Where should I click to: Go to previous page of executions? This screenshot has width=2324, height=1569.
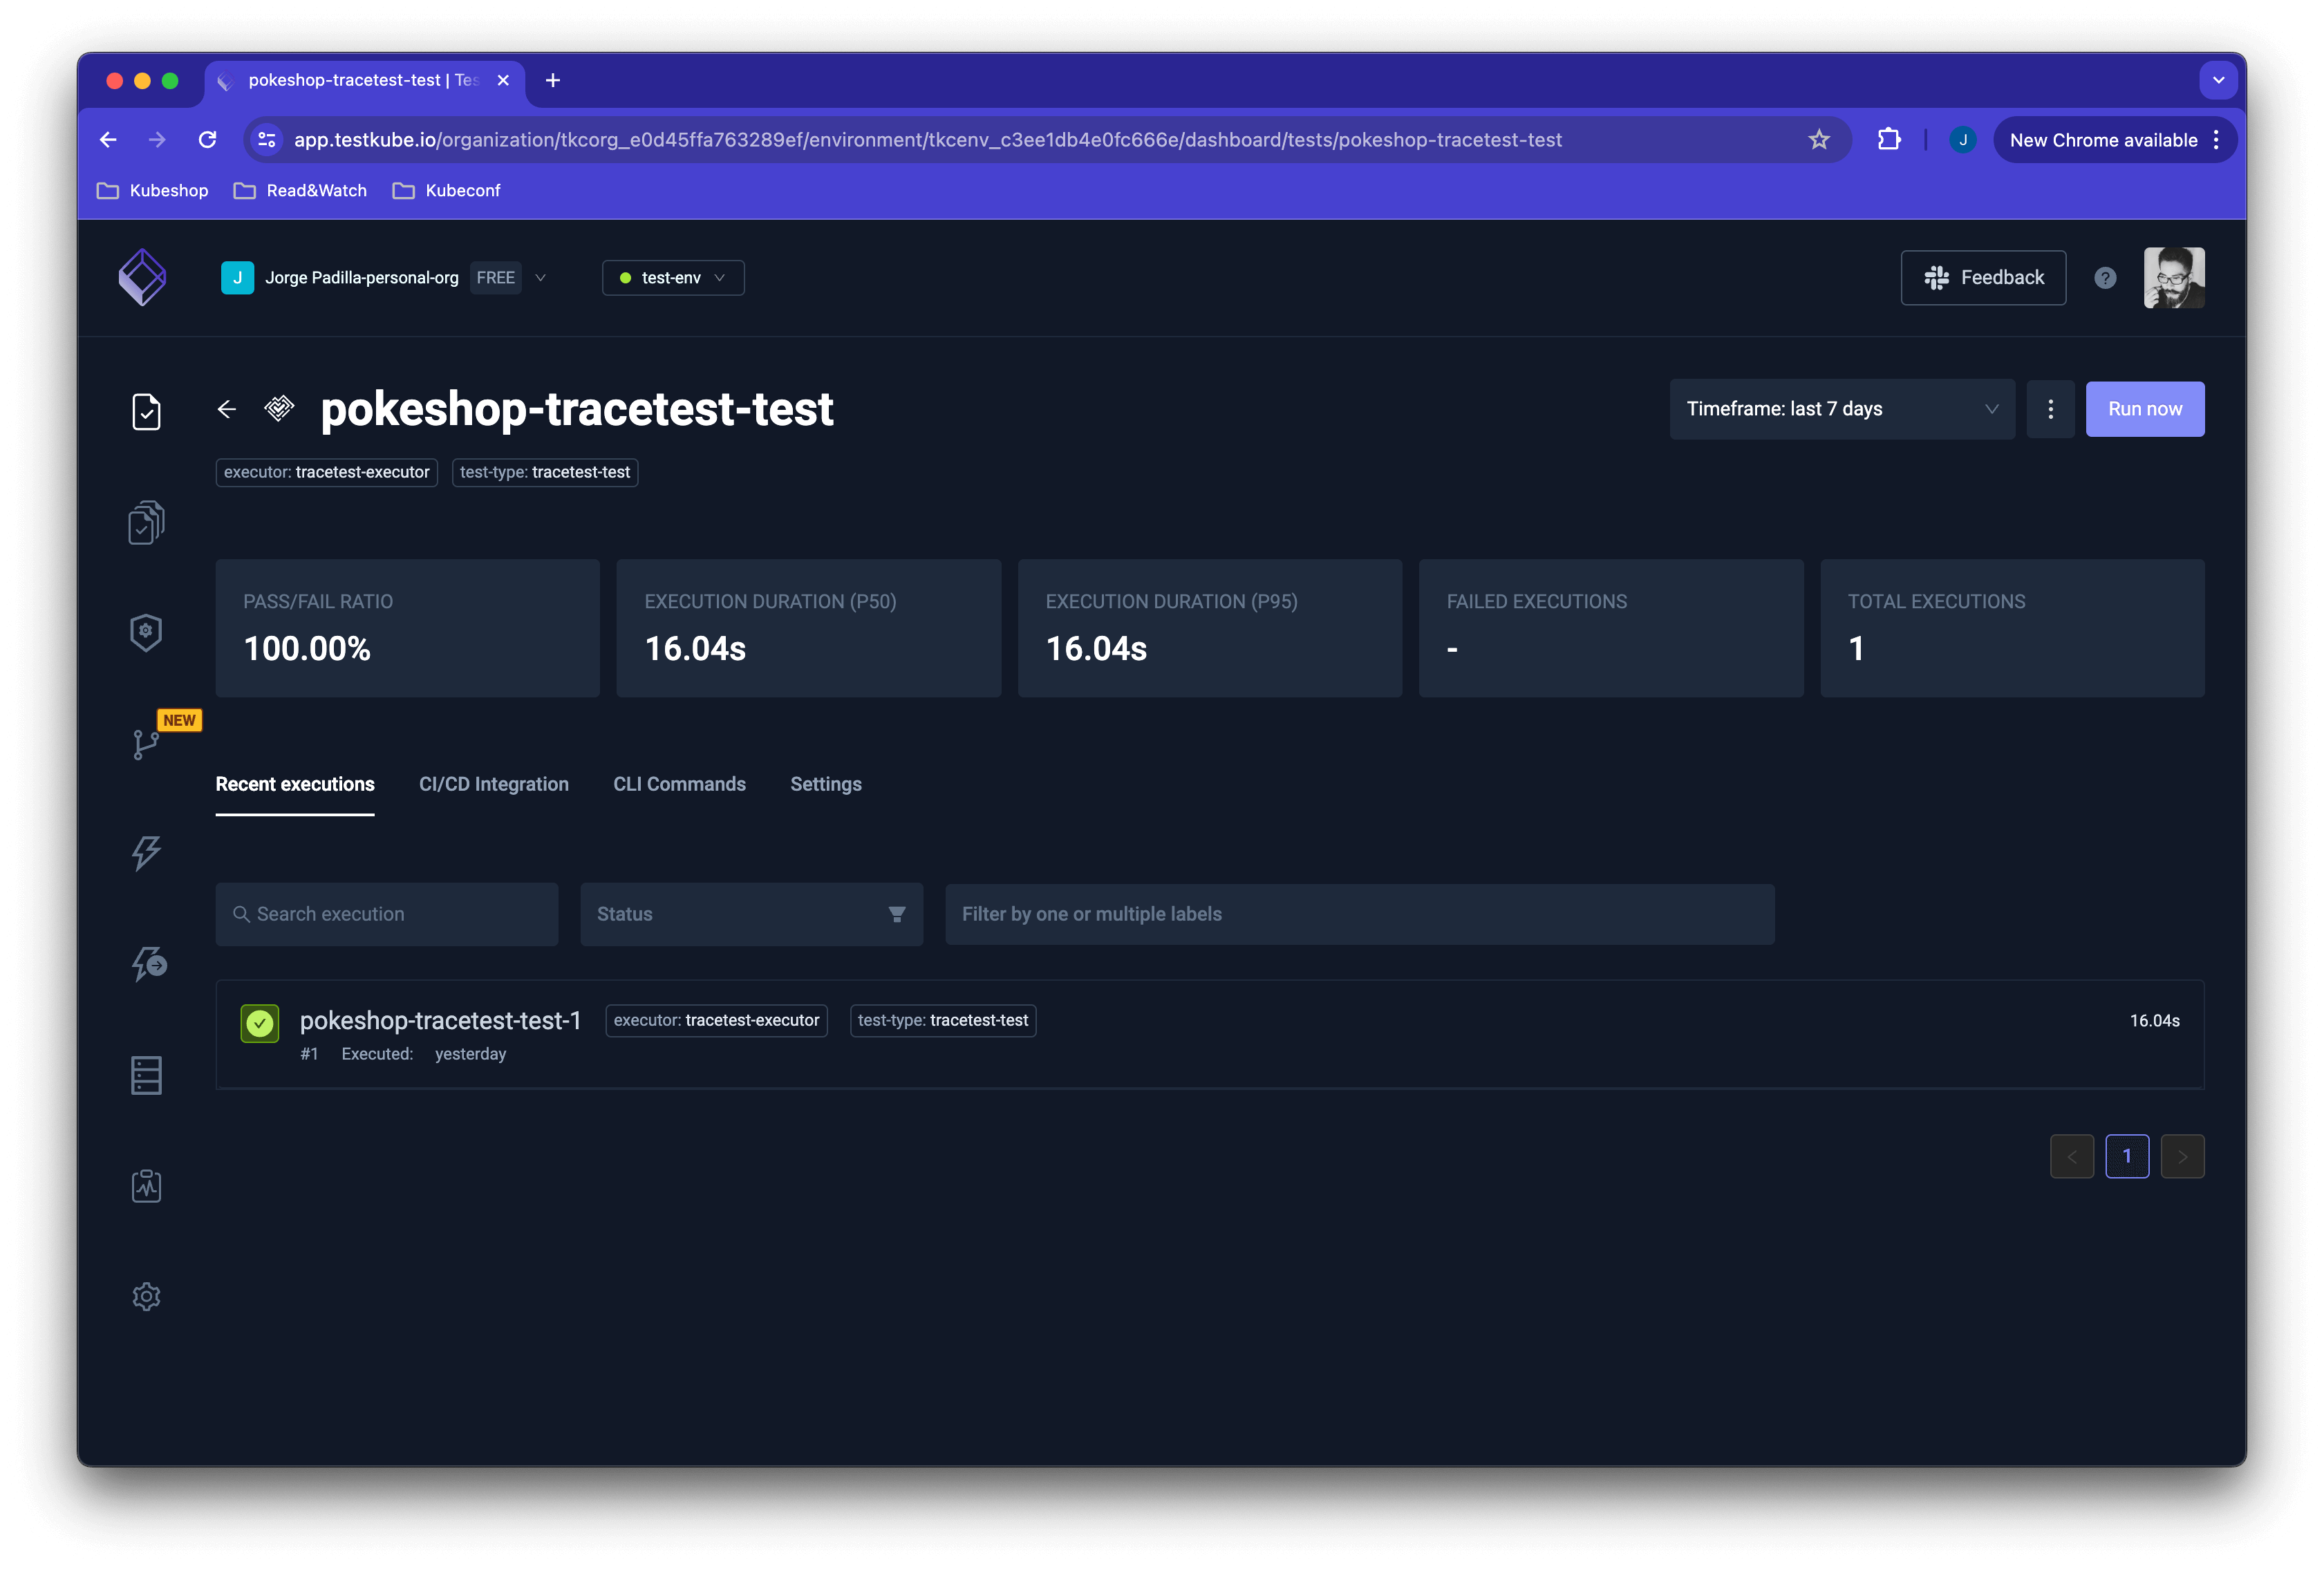2072,1156
